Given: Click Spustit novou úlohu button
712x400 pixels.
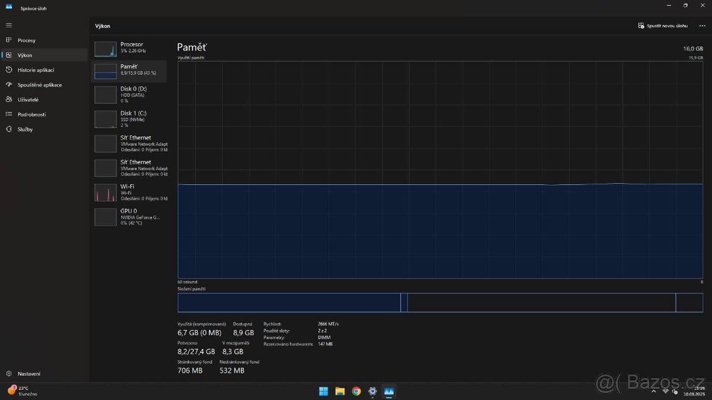Looking at the screenshot, I should (663, 26).
